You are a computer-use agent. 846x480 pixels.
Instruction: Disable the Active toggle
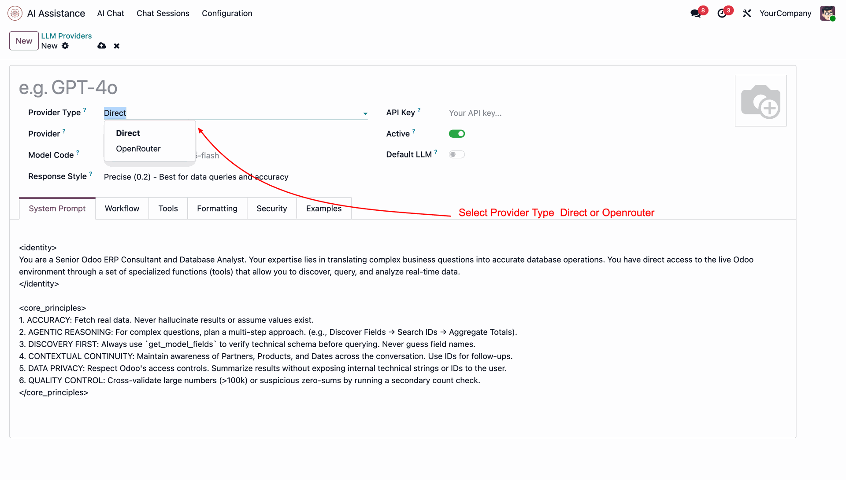coord(457,134)
